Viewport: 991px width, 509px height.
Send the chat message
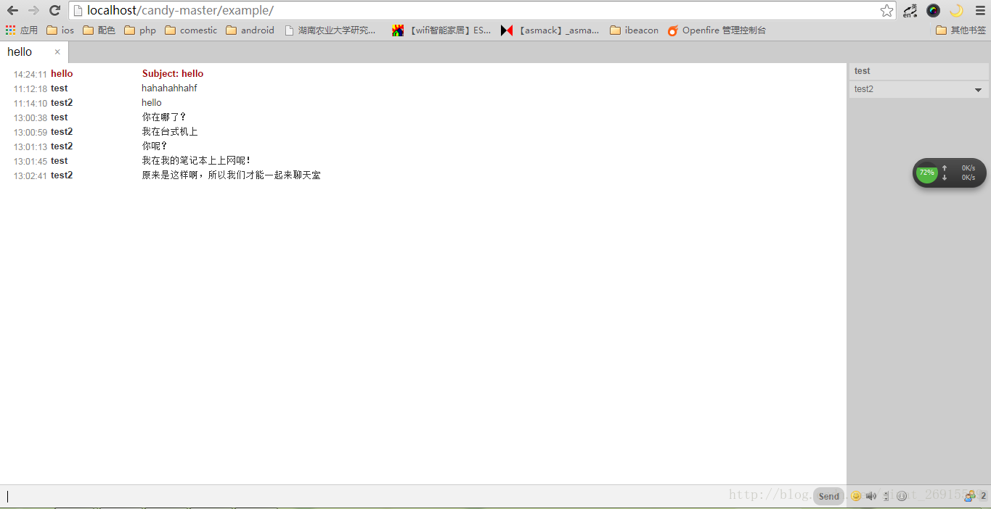coord(828,496)
